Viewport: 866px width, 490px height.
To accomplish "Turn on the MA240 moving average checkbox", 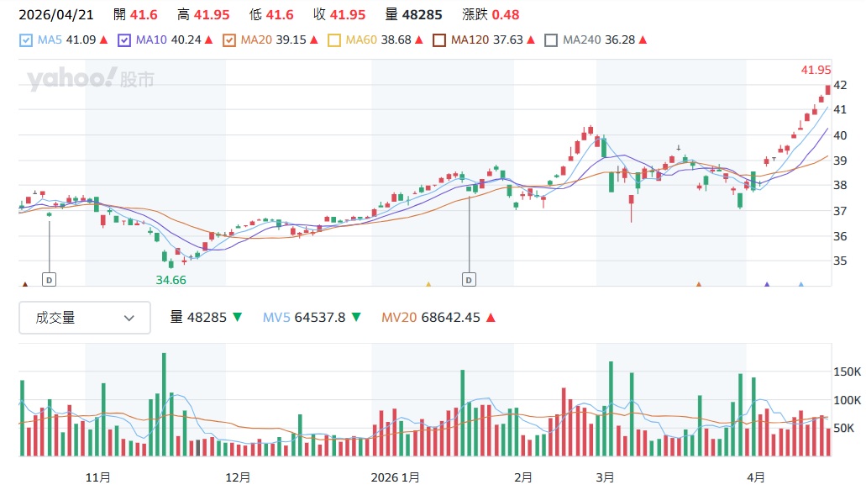I will (551, 40).
